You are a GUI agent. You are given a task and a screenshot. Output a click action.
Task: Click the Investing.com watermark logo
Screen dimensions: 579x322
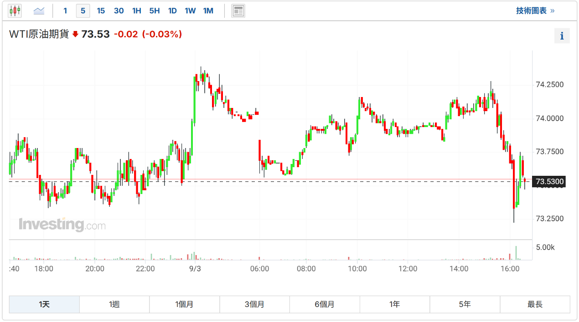pyautogui.click(x=62, y=225)
